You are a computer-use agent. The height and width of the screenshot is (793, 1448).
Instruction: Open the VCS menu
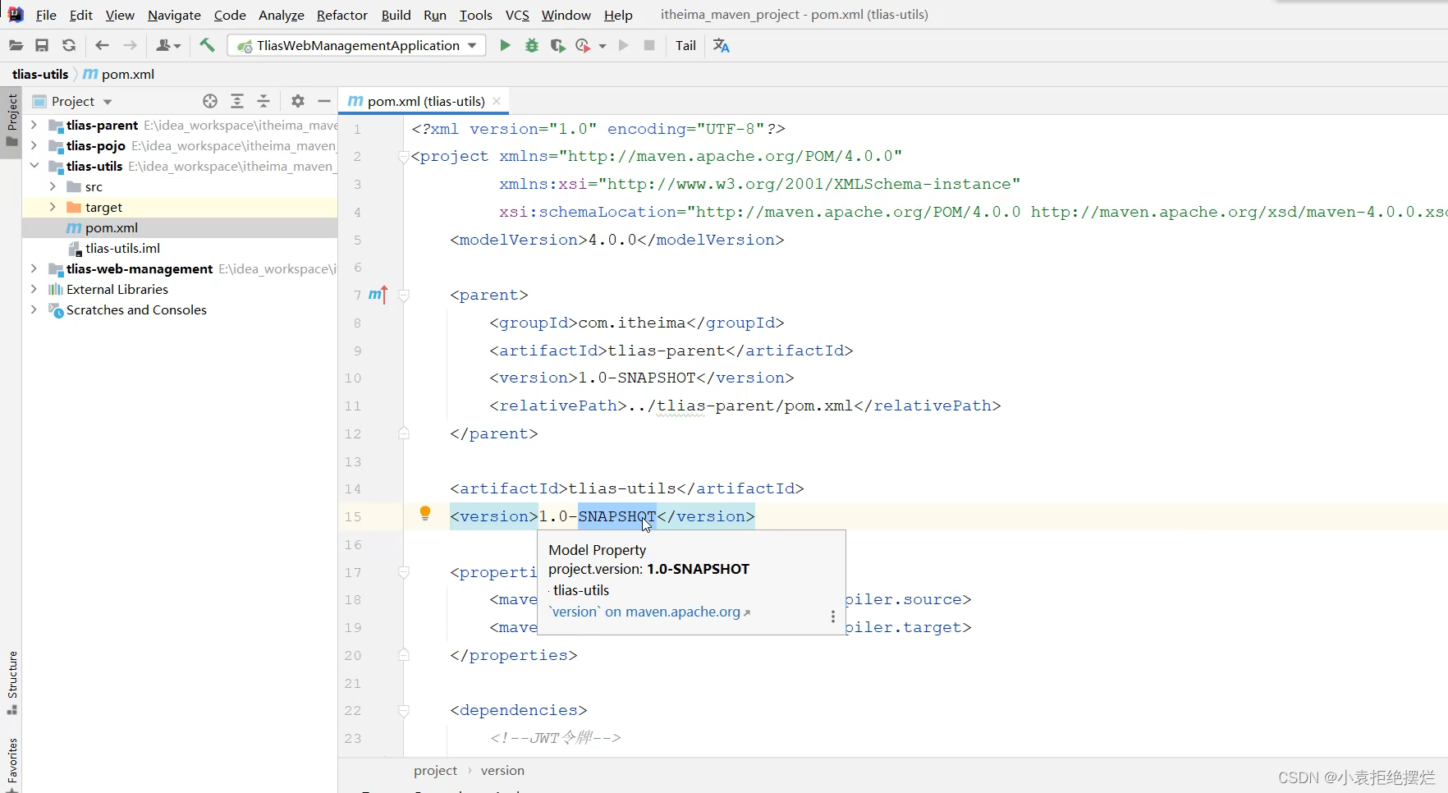pyautogui.click(x=517, y=15)
